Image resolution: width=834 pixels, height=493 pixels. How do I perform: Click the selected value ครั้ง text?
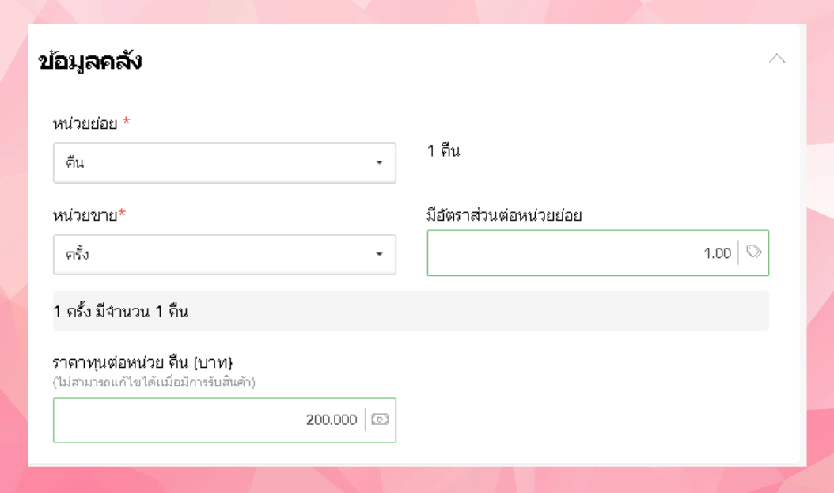click(x=78, y=255)
